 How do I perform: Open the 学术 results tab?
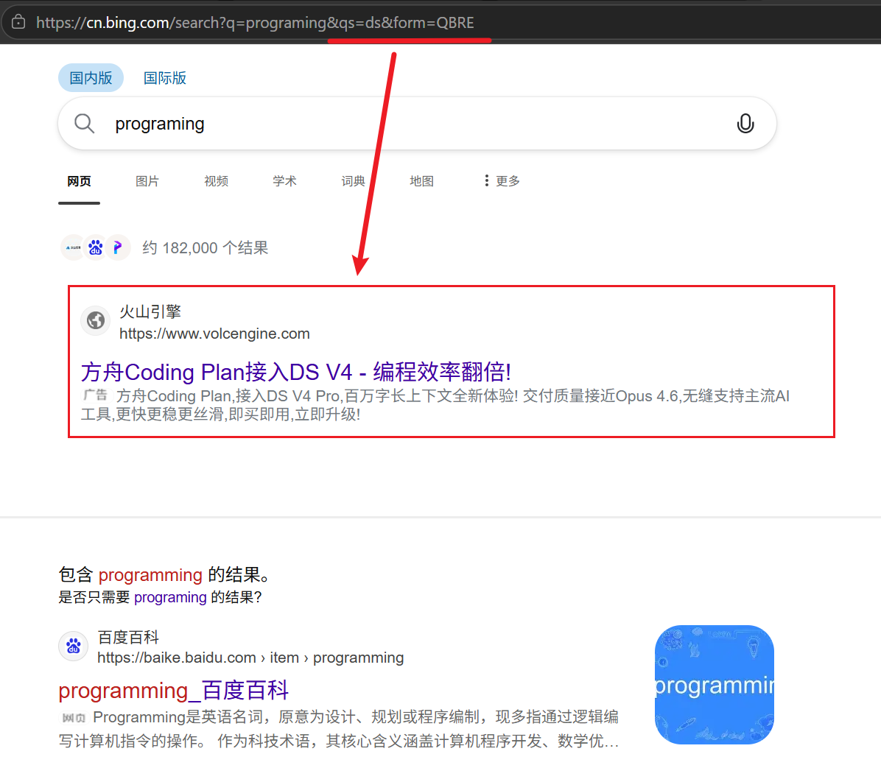[284, 181]
